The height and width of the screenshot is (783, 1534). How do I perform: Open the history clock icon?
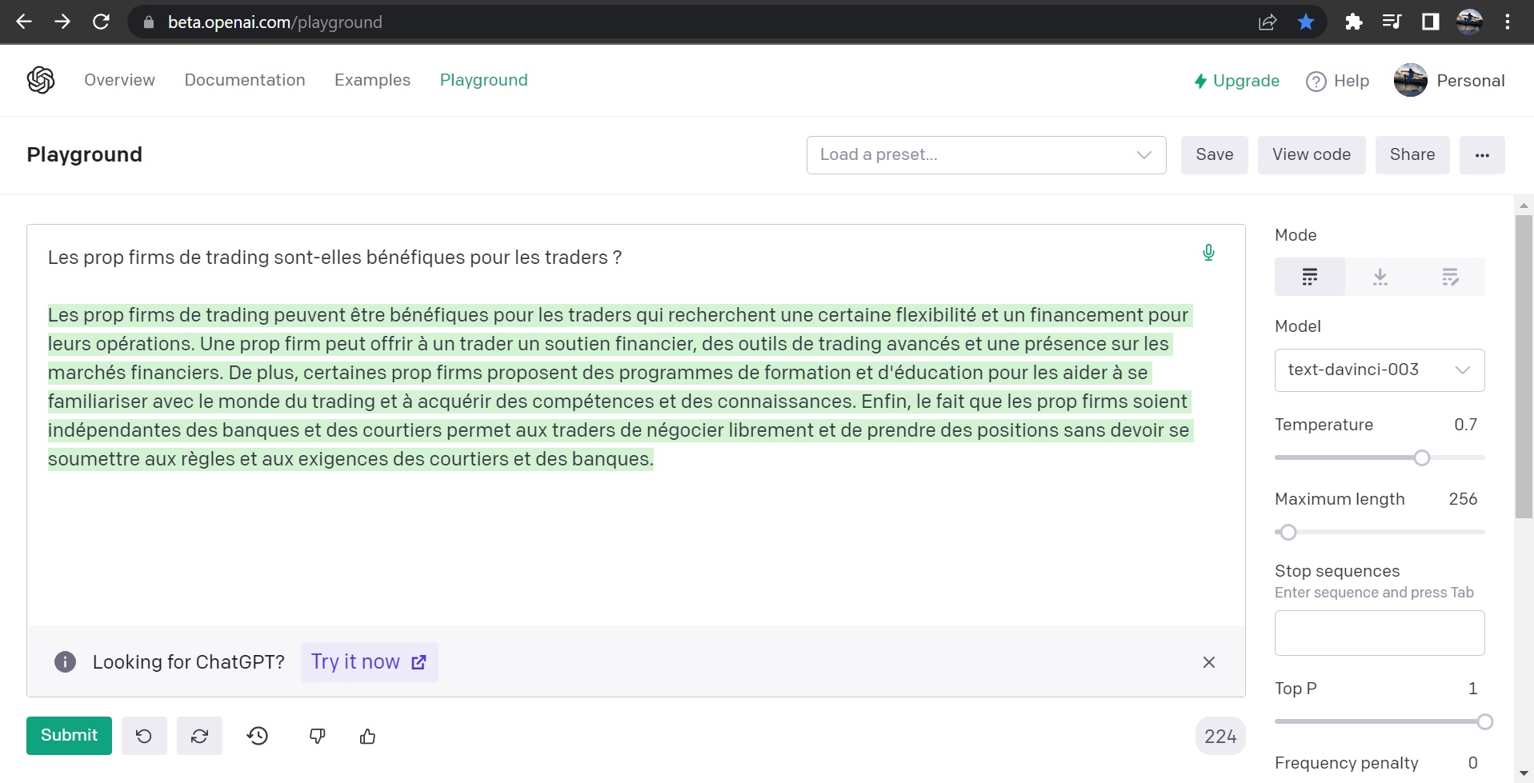pos(258,736)
